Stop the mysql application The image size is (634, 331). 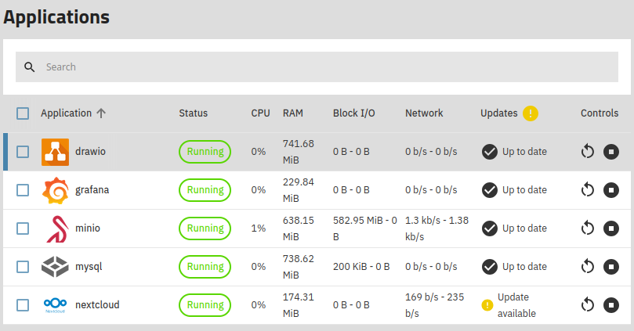[x=611, y=267]
